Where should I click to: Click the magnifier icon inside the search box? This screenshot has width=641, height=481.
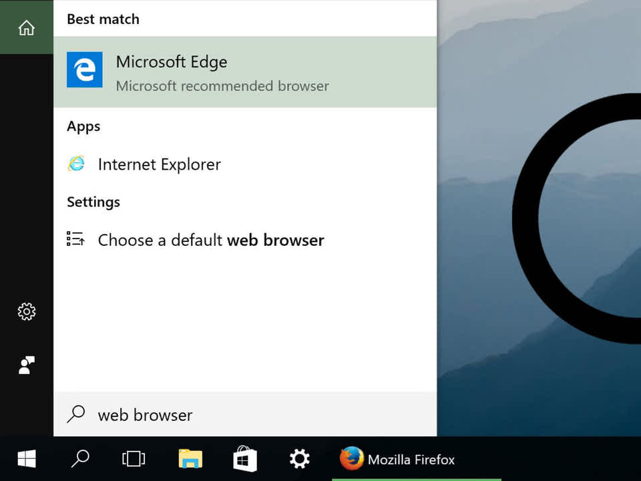[75, 415]
